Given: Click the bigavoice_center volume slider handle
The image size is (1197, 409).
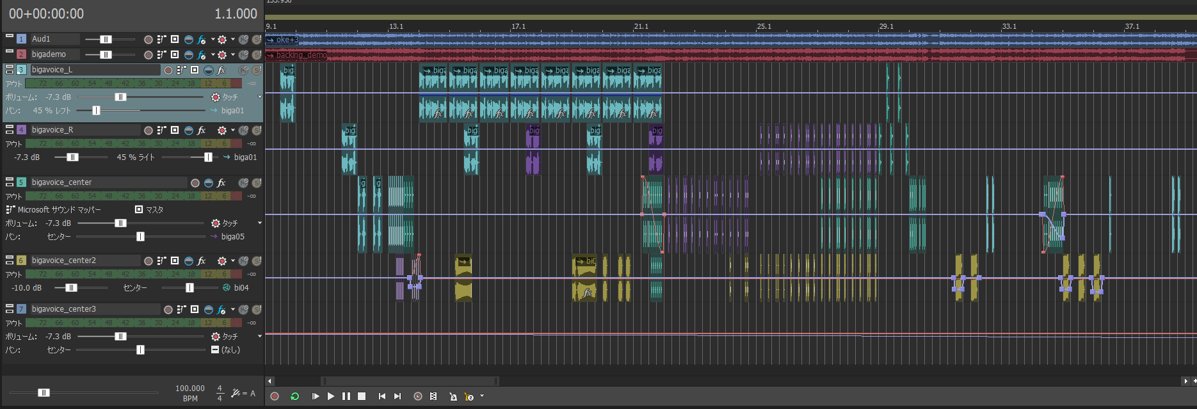Looking at the screenshot, I should 120,223.
